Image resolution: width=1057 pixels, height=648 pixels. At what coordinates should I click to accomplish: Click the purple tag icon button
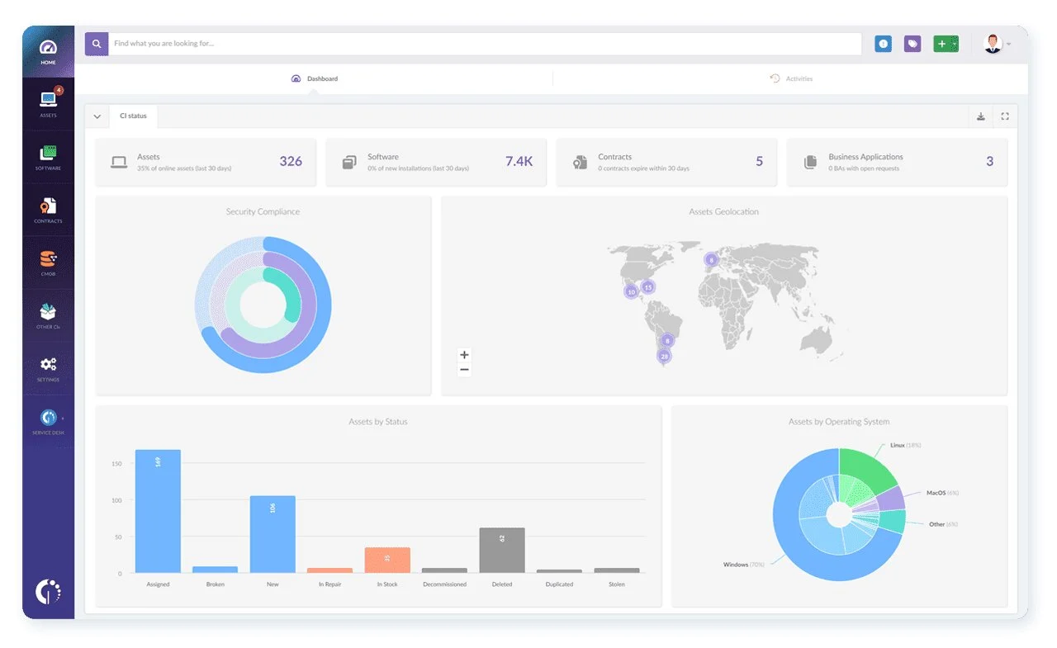tap(912, 44)
